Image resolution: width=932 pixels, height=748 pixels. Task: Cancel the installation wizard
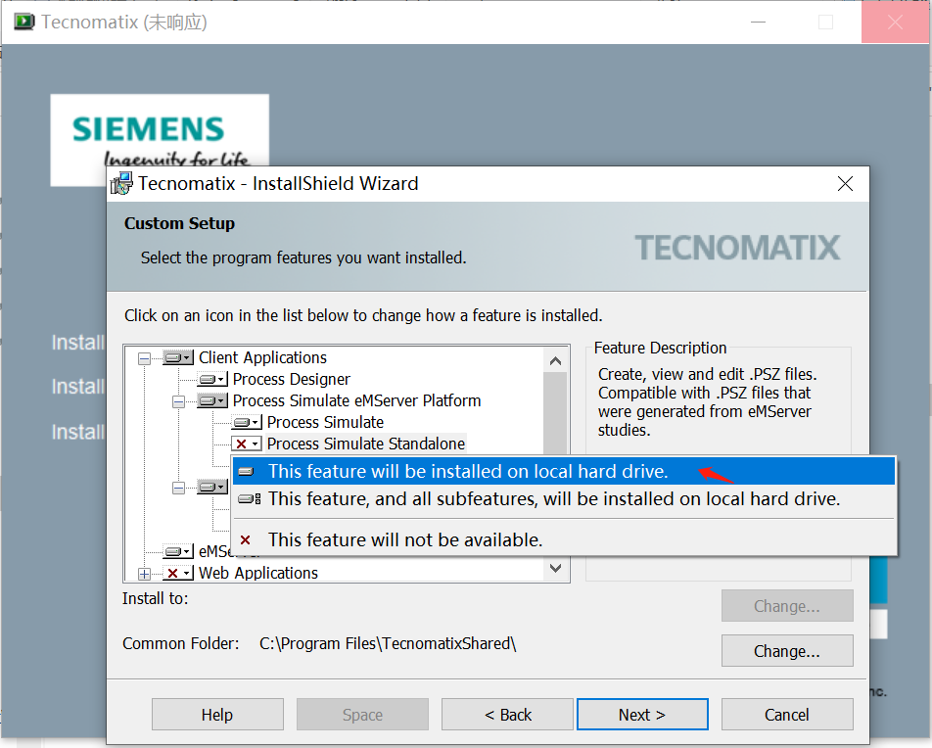tap(787, 714)
